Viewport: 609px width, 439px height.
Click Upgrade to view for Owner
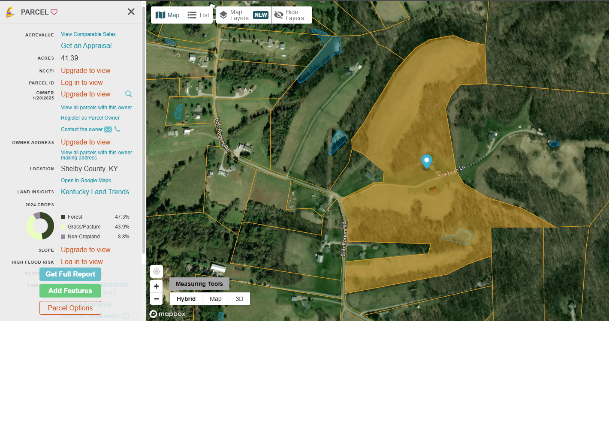[x=86, y=94]
